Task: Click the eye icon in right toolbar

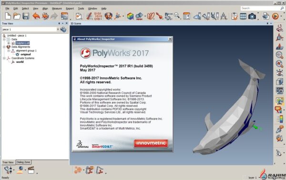Action: pos(279,73)
